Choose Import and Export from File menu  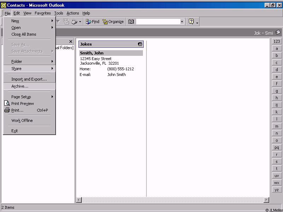click(x=29, y=79)
